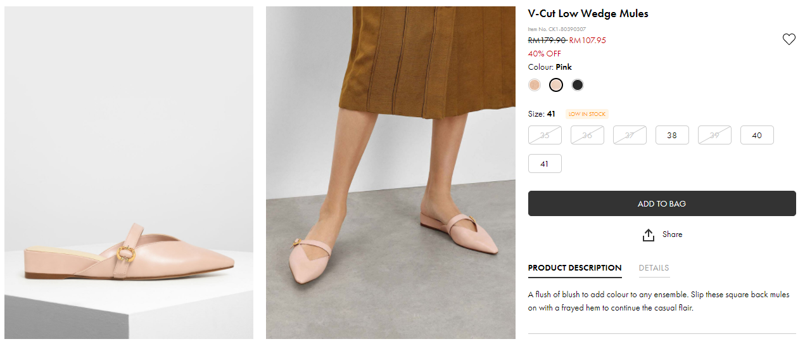Viewport: 805px width, 346px height.
Task: Pick the black colour swatch
Action: pyautogui.click(x=577, y=85)
